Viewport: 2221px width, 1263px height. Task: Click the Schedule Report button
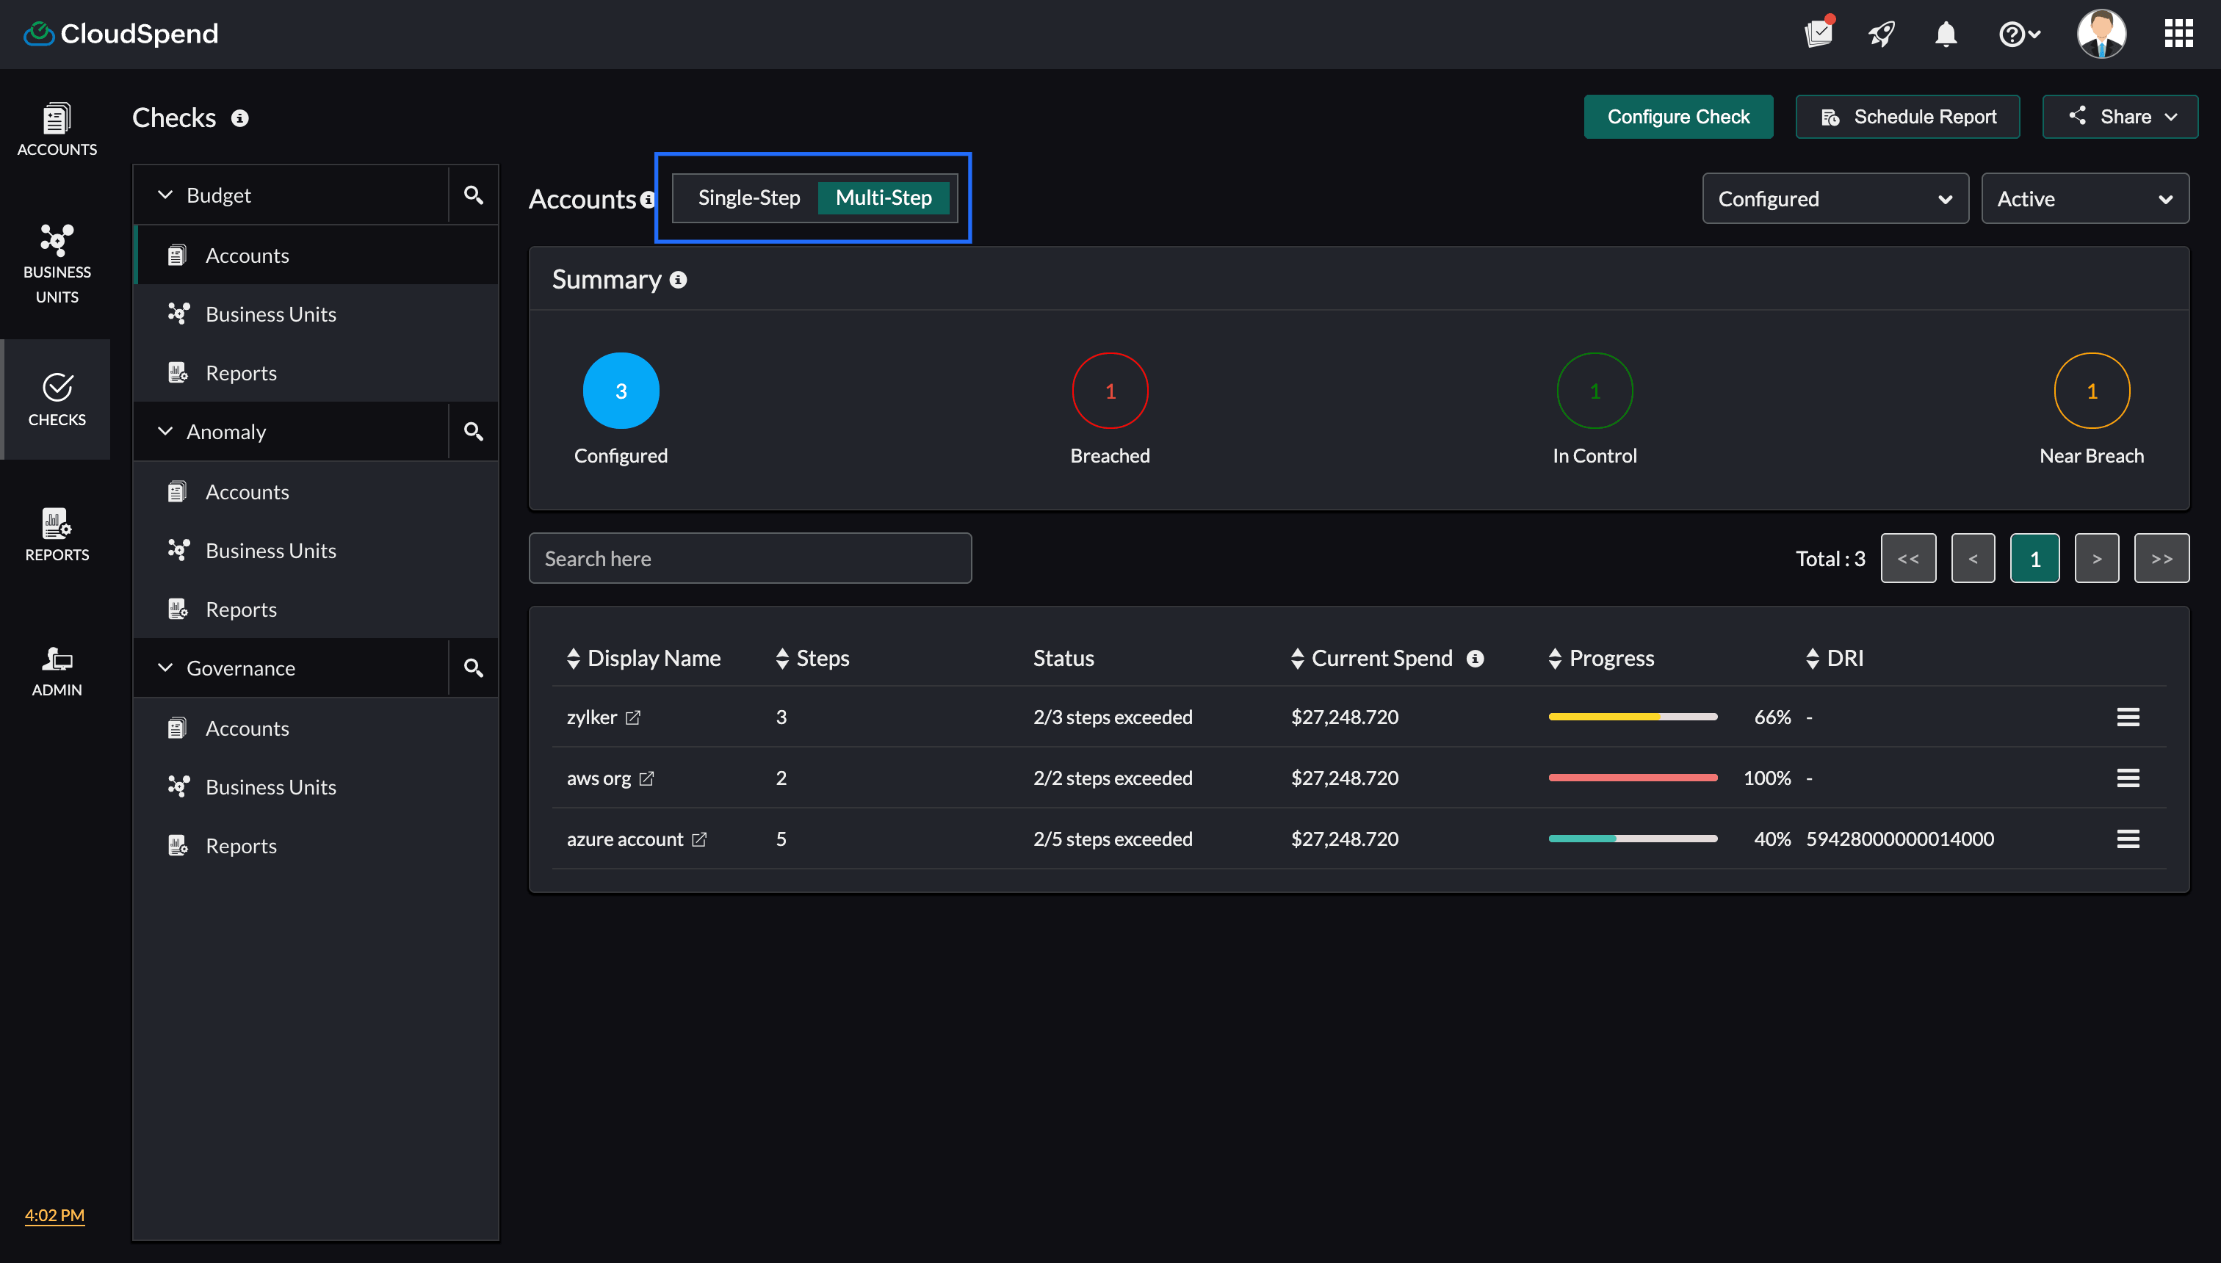pyautogui.click(x=1907, y=117)
